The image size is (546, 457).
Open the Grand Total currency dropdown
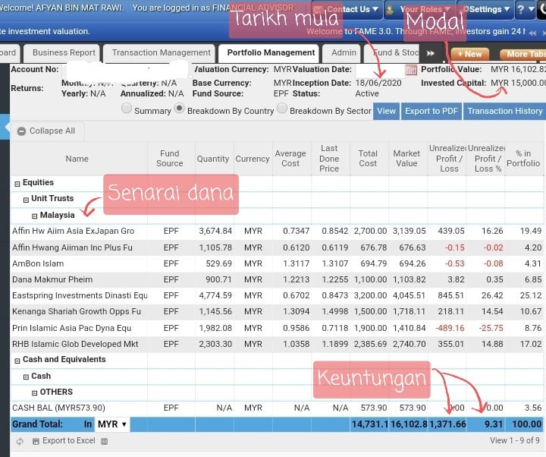point(112,424)
